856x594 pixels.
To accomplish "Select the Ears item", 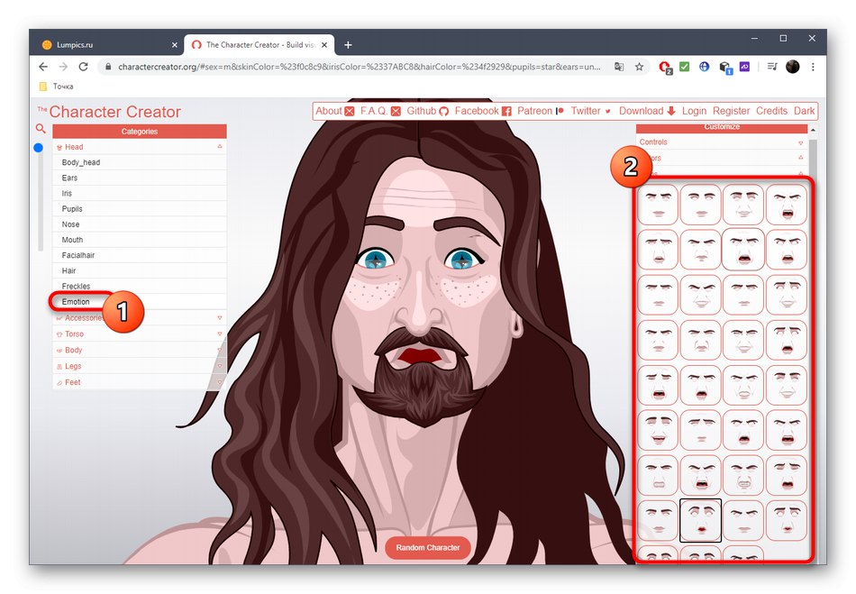I will [x=139, y=178].
